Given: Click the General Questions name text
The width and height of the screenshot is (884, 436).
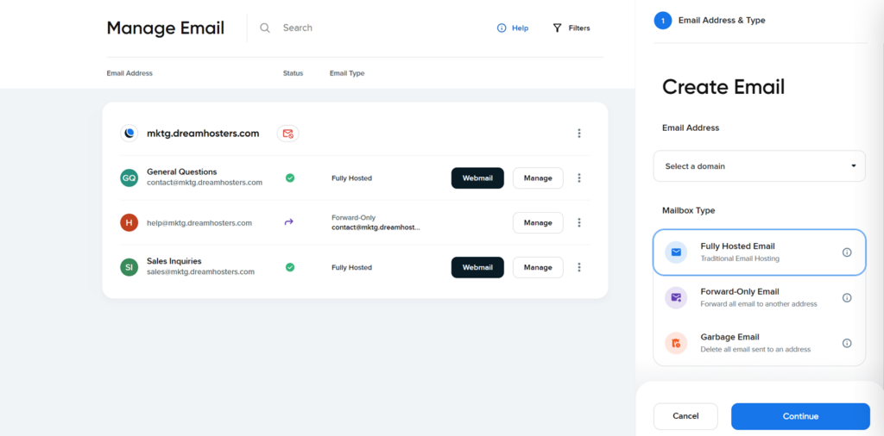Looking at the screenshot, I should pos(181,171).
